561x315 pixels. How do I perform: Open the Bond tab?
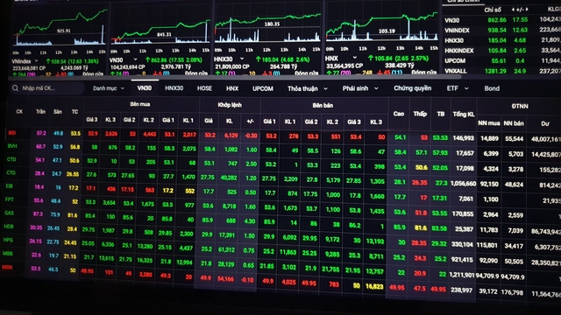492,88
